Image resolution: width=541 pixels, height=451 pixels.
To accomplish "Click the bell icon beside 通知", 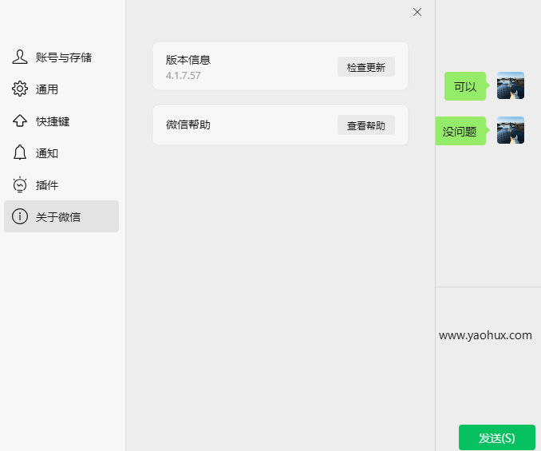I will (20, 152).
